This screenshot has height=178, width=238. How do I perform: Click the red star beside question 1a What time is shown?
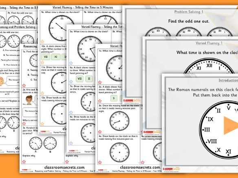click(x=100, y=82)
